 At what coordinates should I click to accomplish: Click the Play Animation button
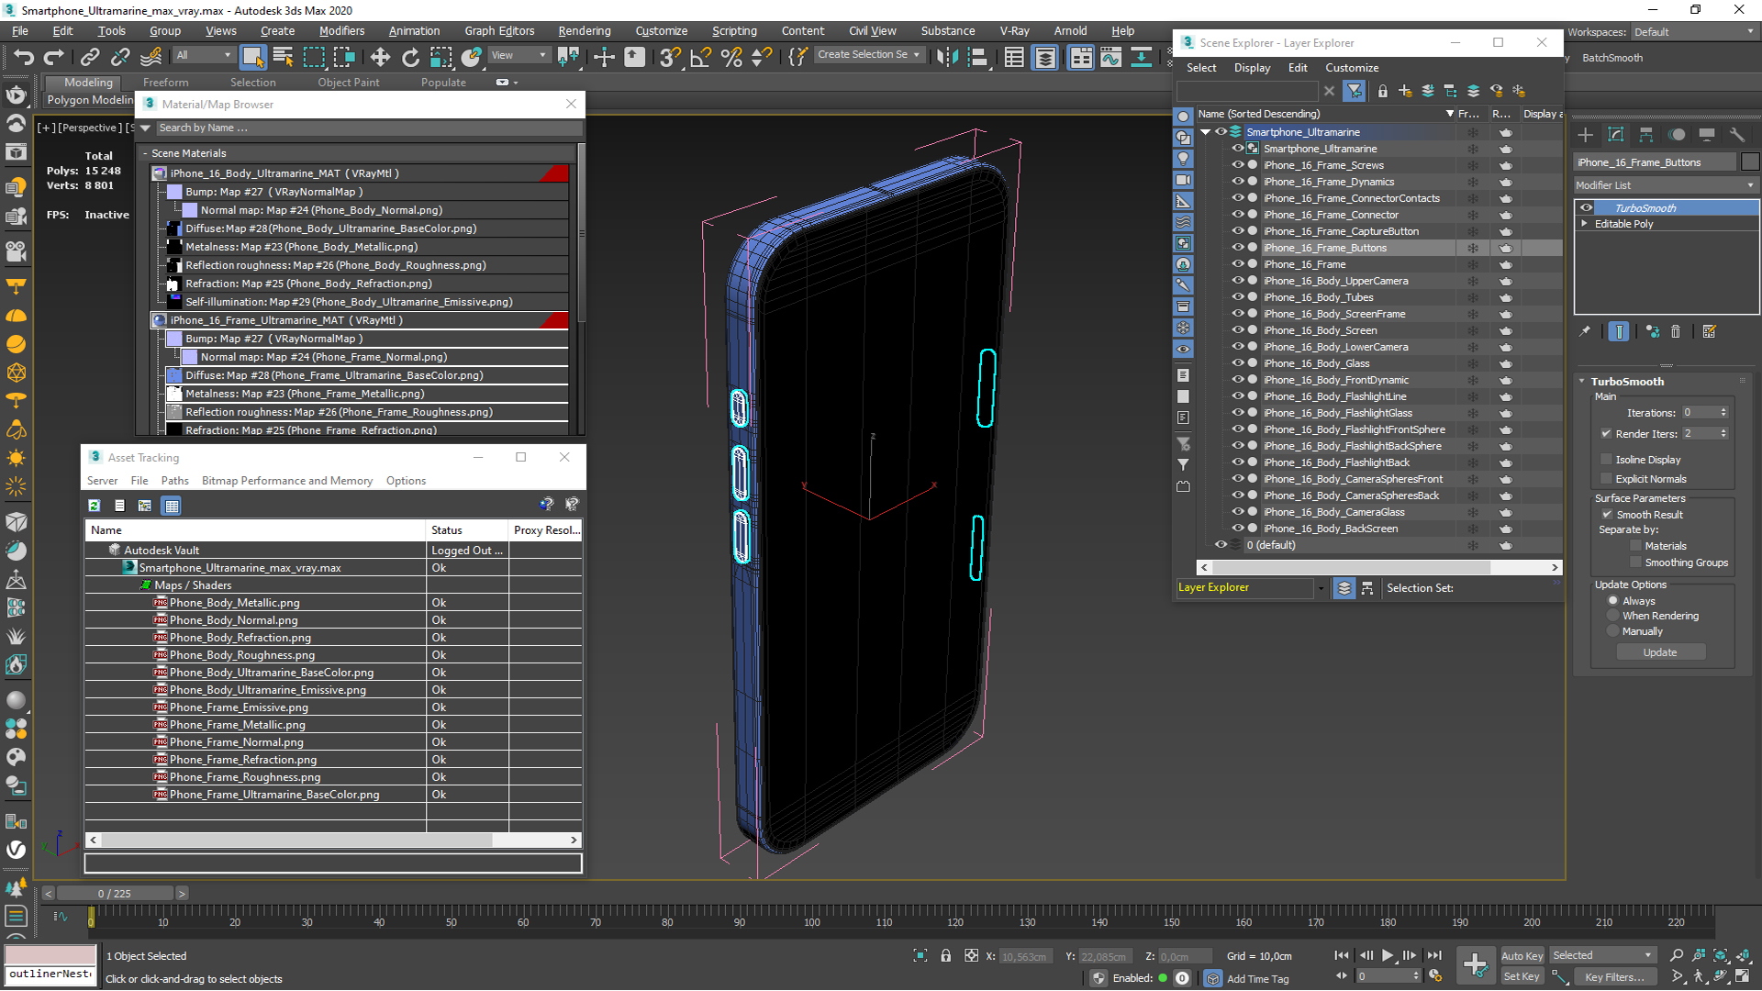[x=1388, y=955]
